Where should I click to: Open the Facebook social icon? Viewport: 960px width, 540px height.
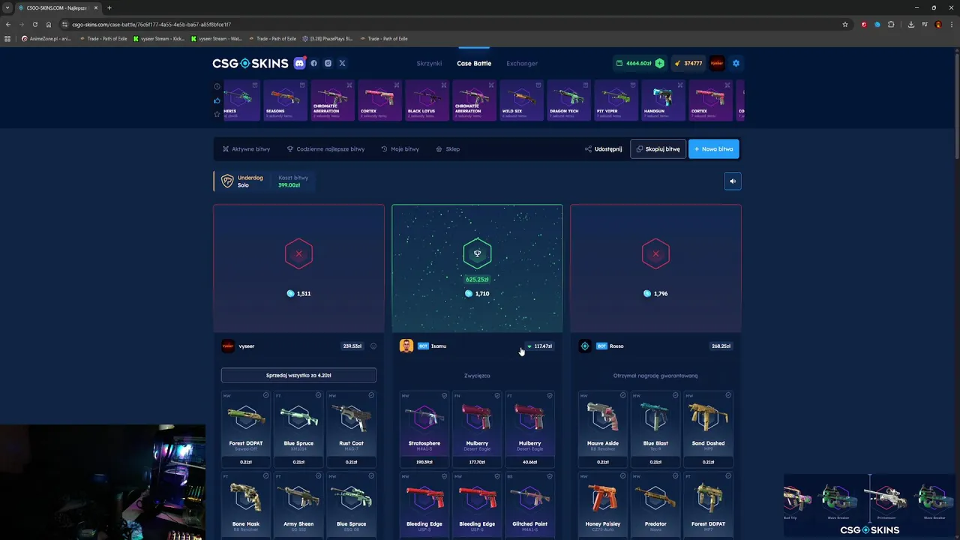[x=314, y=63]
